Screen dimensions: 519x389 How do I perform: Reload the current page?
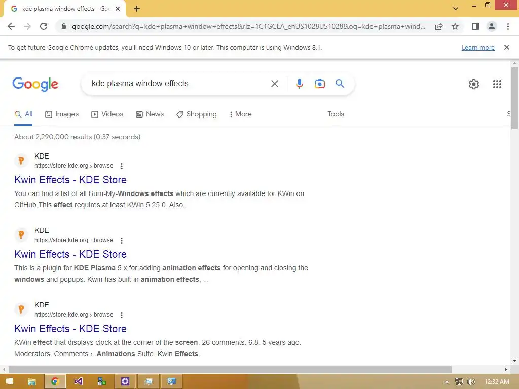pyautogui.click(x=44, y=26)
